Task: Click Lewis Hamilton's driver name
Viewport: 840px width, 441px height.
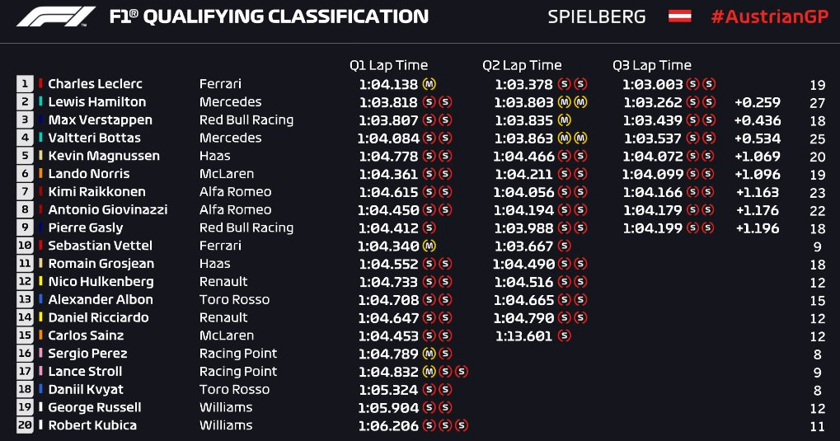Action: tap(97, 102)
